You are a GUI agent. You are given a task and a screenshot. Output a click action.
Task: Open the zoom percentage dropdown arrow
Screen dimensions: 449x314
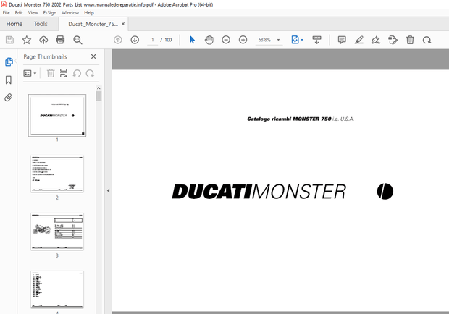278,40
